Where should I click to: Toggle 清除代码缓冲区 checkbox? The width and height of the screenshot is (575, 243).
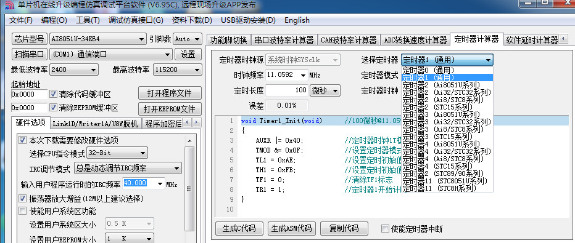coord(54,94)
